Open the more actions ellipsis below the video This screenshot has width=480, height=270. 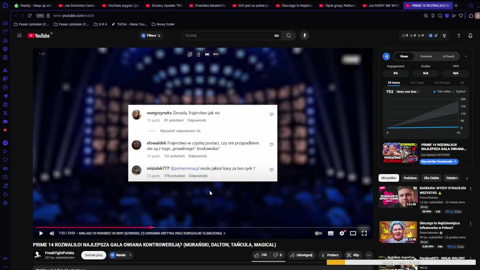pyautogui.click(x=369, y=255)
